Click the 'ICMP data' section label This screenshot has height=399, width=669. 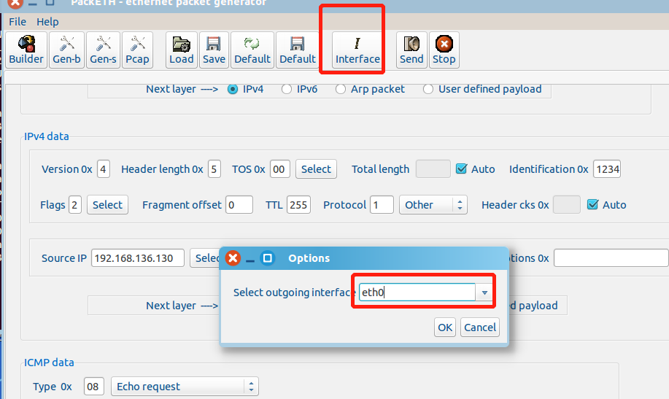(x=49, y=363)
